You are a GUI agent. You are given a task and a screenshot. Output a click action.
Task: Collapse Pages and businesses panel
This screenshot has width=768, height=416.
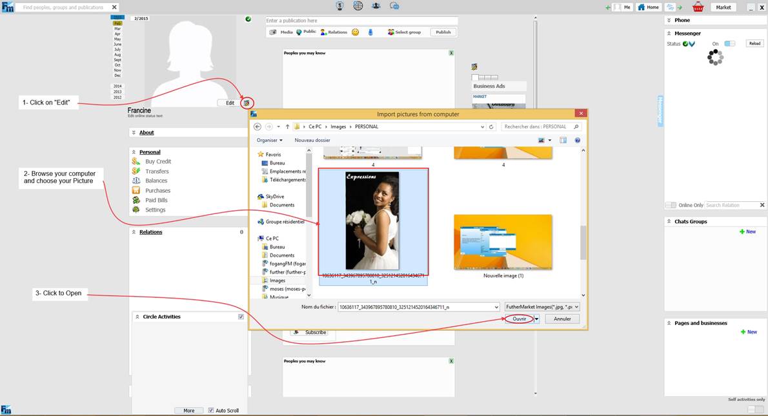669,323
